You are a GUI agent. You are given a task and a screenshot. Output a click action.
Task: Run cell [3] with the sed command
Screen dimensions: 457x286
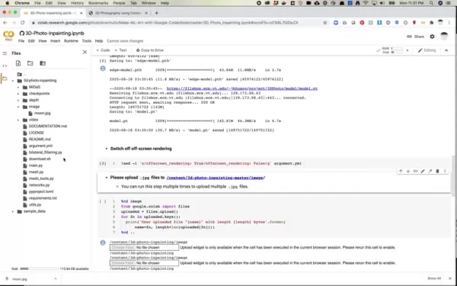point(103,163)
